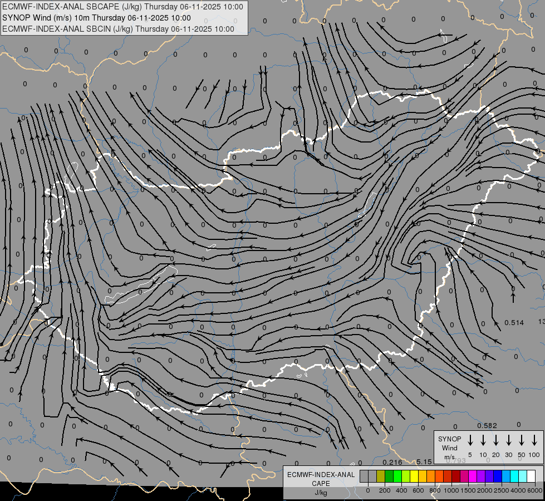This screenshot has width=545, height=501.
Task: Click the wind arrow for 100 m/s
Action: (x=534, y=440)
